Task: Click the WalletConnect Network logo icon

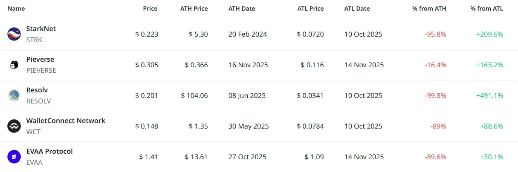Action: pos(14,126)
